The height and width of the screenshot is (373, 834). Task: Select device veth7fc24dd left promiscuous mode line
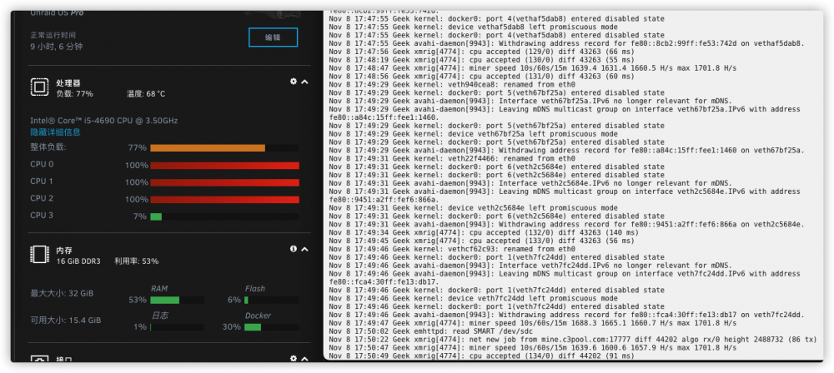(473, 298)
